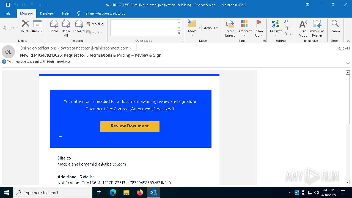Collapse the ribbon with the chevron
The height and width of the screenshot is (198, 352).
point(348,41)
